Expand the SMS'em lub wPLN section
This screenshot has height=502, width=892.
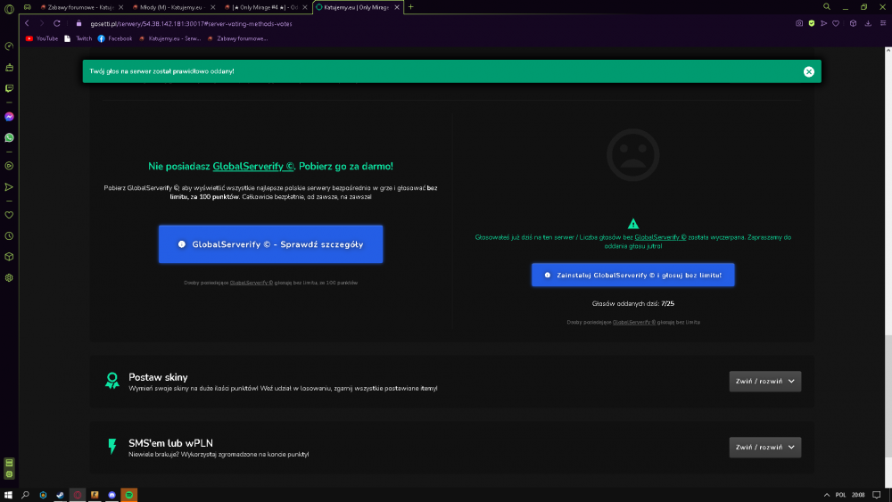click(764, 448)
